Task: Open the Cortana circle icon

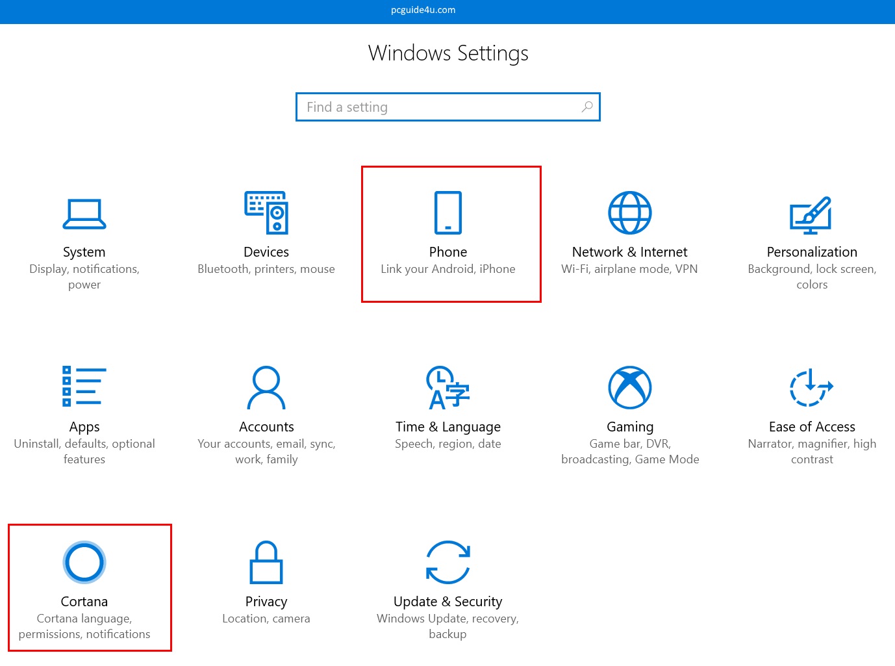Action: point(84,562)
